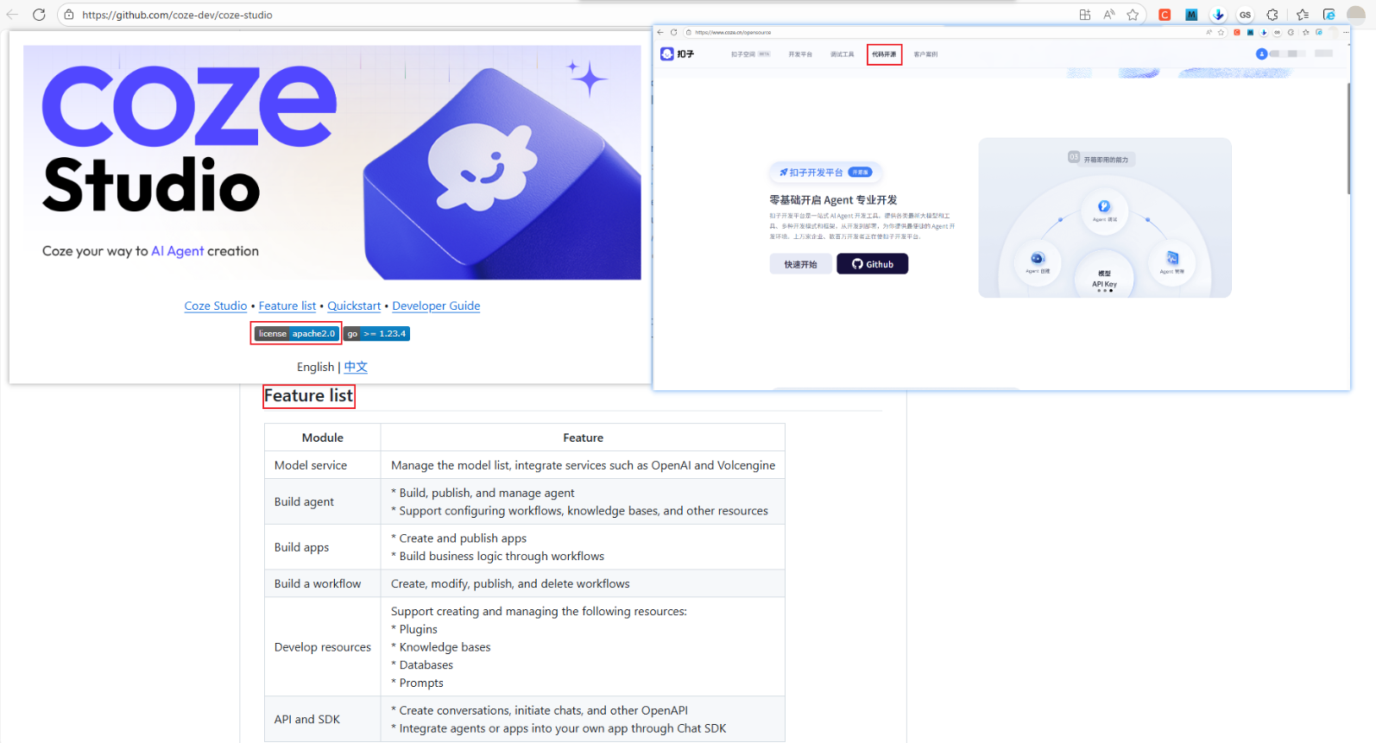
Task: Click the Build a workflow table cell
Action: 322,583
